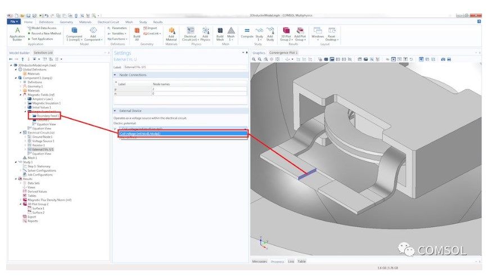Collapse the External Device section

click(x=115, y=110)
